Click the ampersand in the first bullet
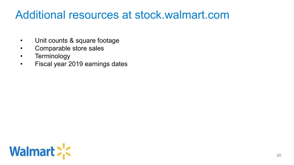294x165 pixels. click(72, 40)
